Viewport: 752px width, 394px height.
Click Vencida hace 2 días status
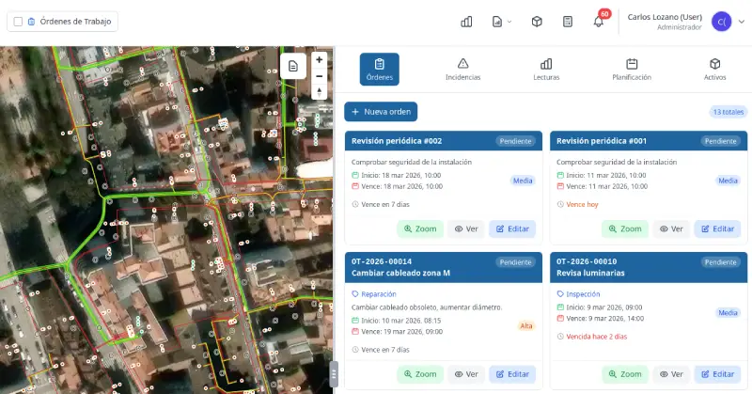coord(597,337)
